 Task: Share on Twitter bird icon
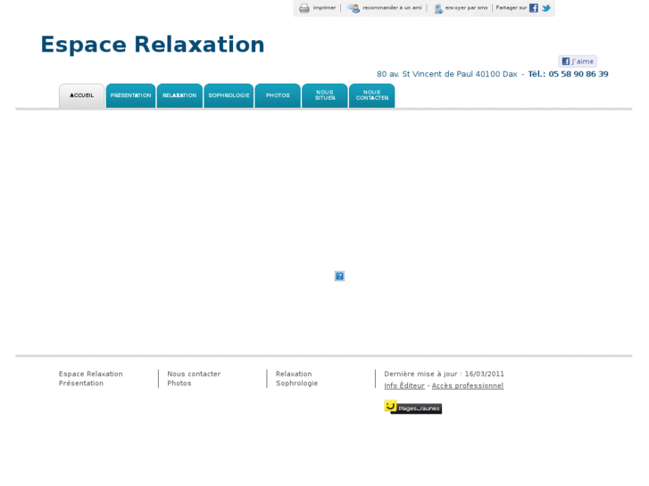click(x=546, y=8)
